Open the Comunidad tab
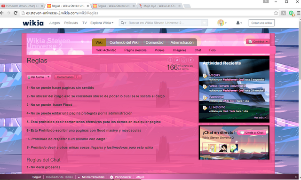 (155, 42)
